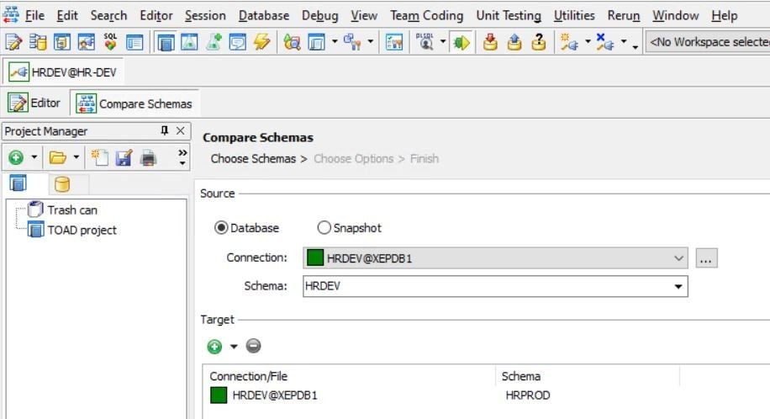Click Finish breadcrumb step
Viewport: 770px width, 419px height.
coord(425,159)
